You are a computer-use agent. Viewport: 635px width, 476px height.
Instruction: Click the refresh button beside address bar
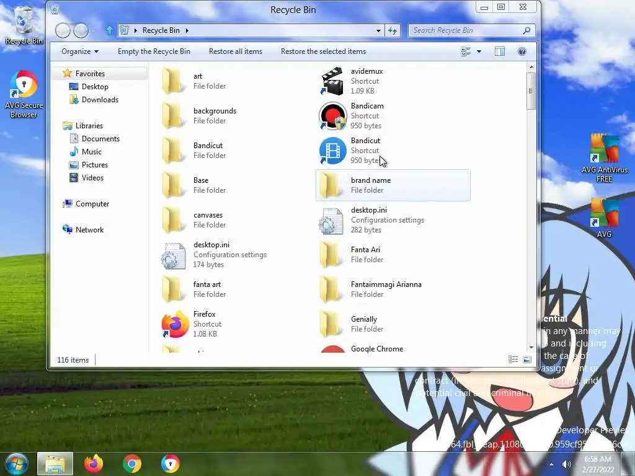click(x=393, y=30)
